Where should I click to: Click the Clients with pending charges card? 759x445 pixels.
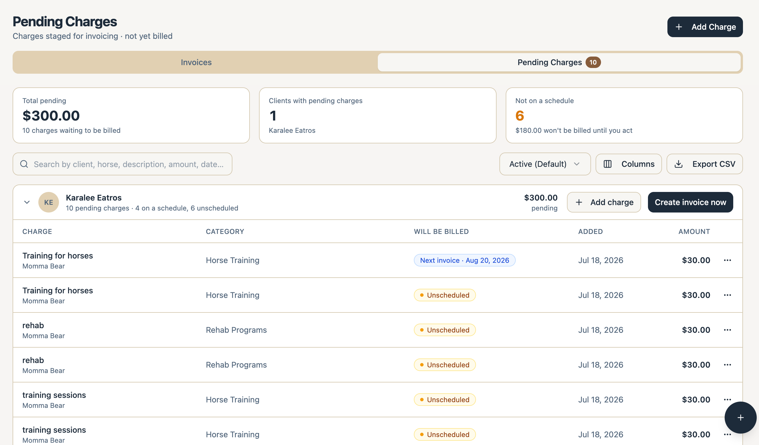pos(377,115)
